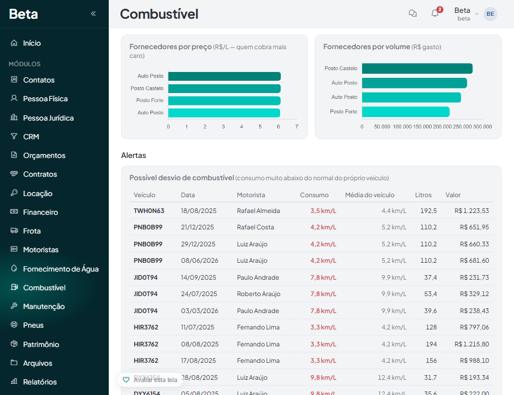514x395 pixels.
Task: Open the BE avatar profile menu
Action: tap(490, 14)
